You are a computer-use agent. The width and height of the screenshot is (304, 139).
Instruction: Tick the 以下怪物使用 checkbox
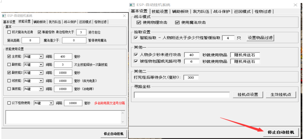(x=9, y=103)
